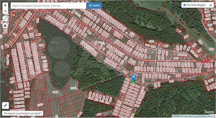Click the magnifier icon in Найти button
Screen dimensions: 216x118
click(90, 5)
